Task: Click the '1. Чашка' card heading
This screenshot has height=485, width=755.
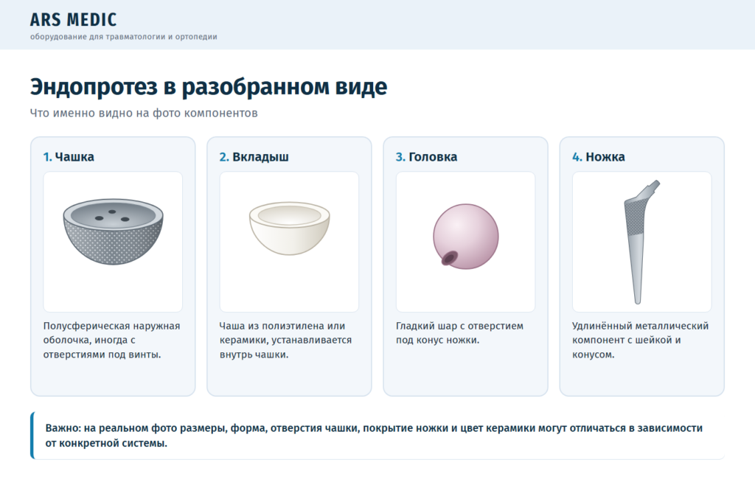Action: (69, 157)
